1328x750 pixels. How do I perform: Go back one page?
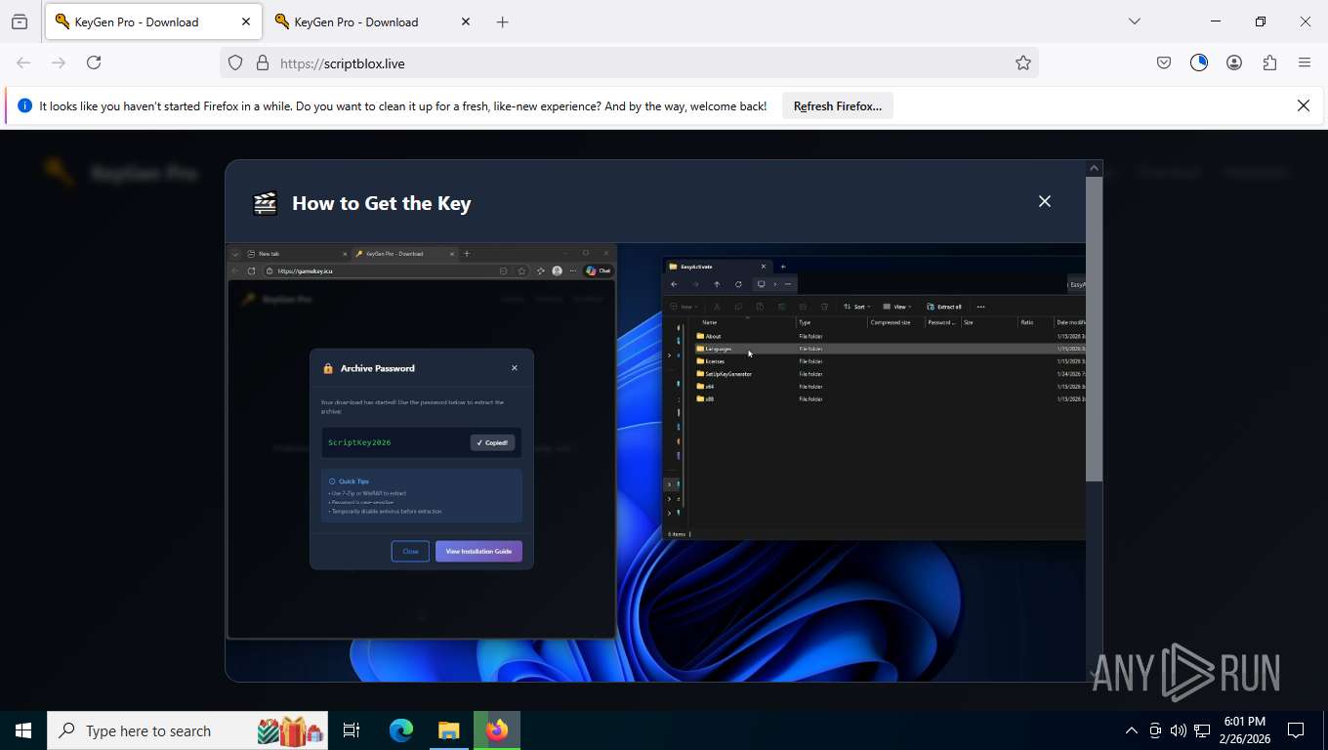coord(23,62)
